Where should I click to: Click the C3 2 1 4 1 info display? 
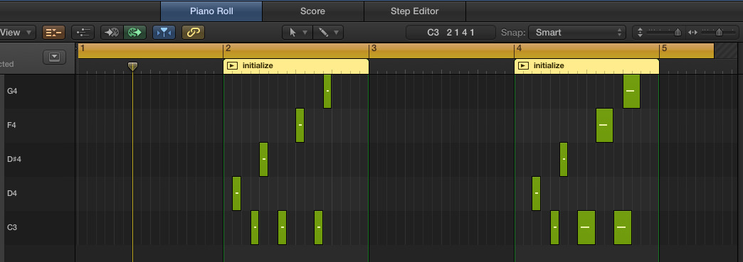click(450, 32)
